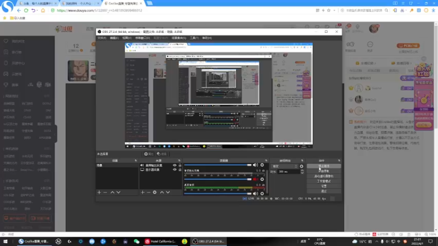Screen dimensions: 438x246
Task: Add a new scene with the plus icon
Action: tap(99, 192)
